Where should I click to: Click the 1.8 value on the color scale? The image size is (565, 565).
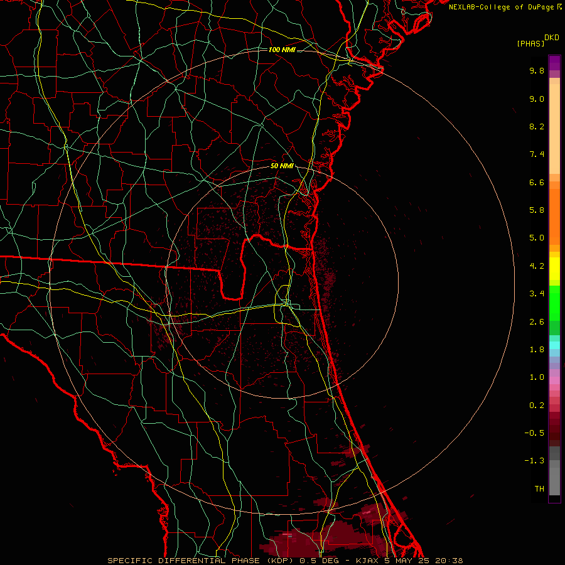click(537, 349)
